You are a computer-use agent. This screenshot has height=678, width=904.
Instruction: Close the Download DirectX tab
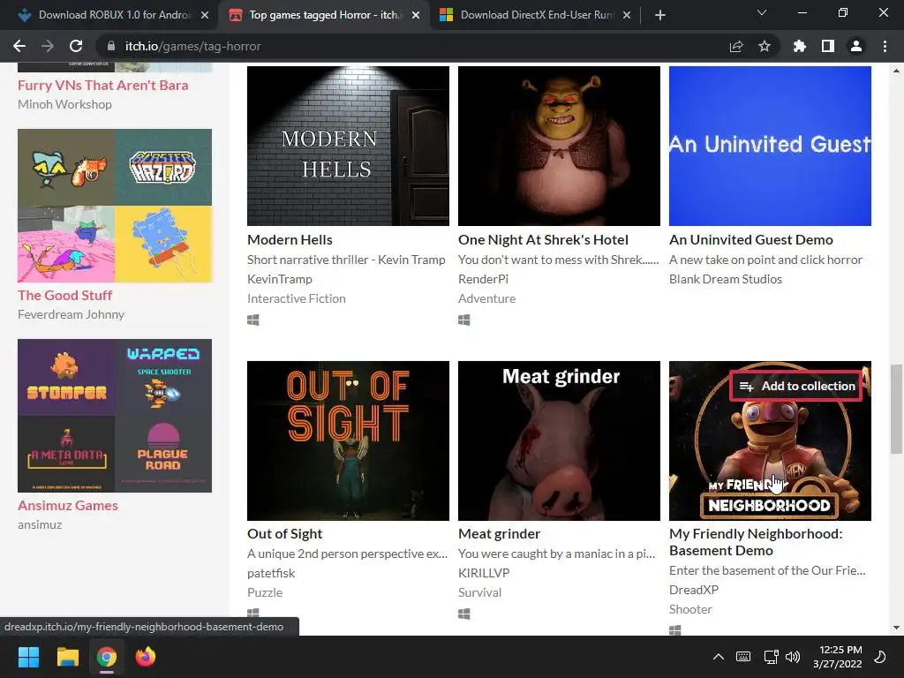(x=627, y=15)
